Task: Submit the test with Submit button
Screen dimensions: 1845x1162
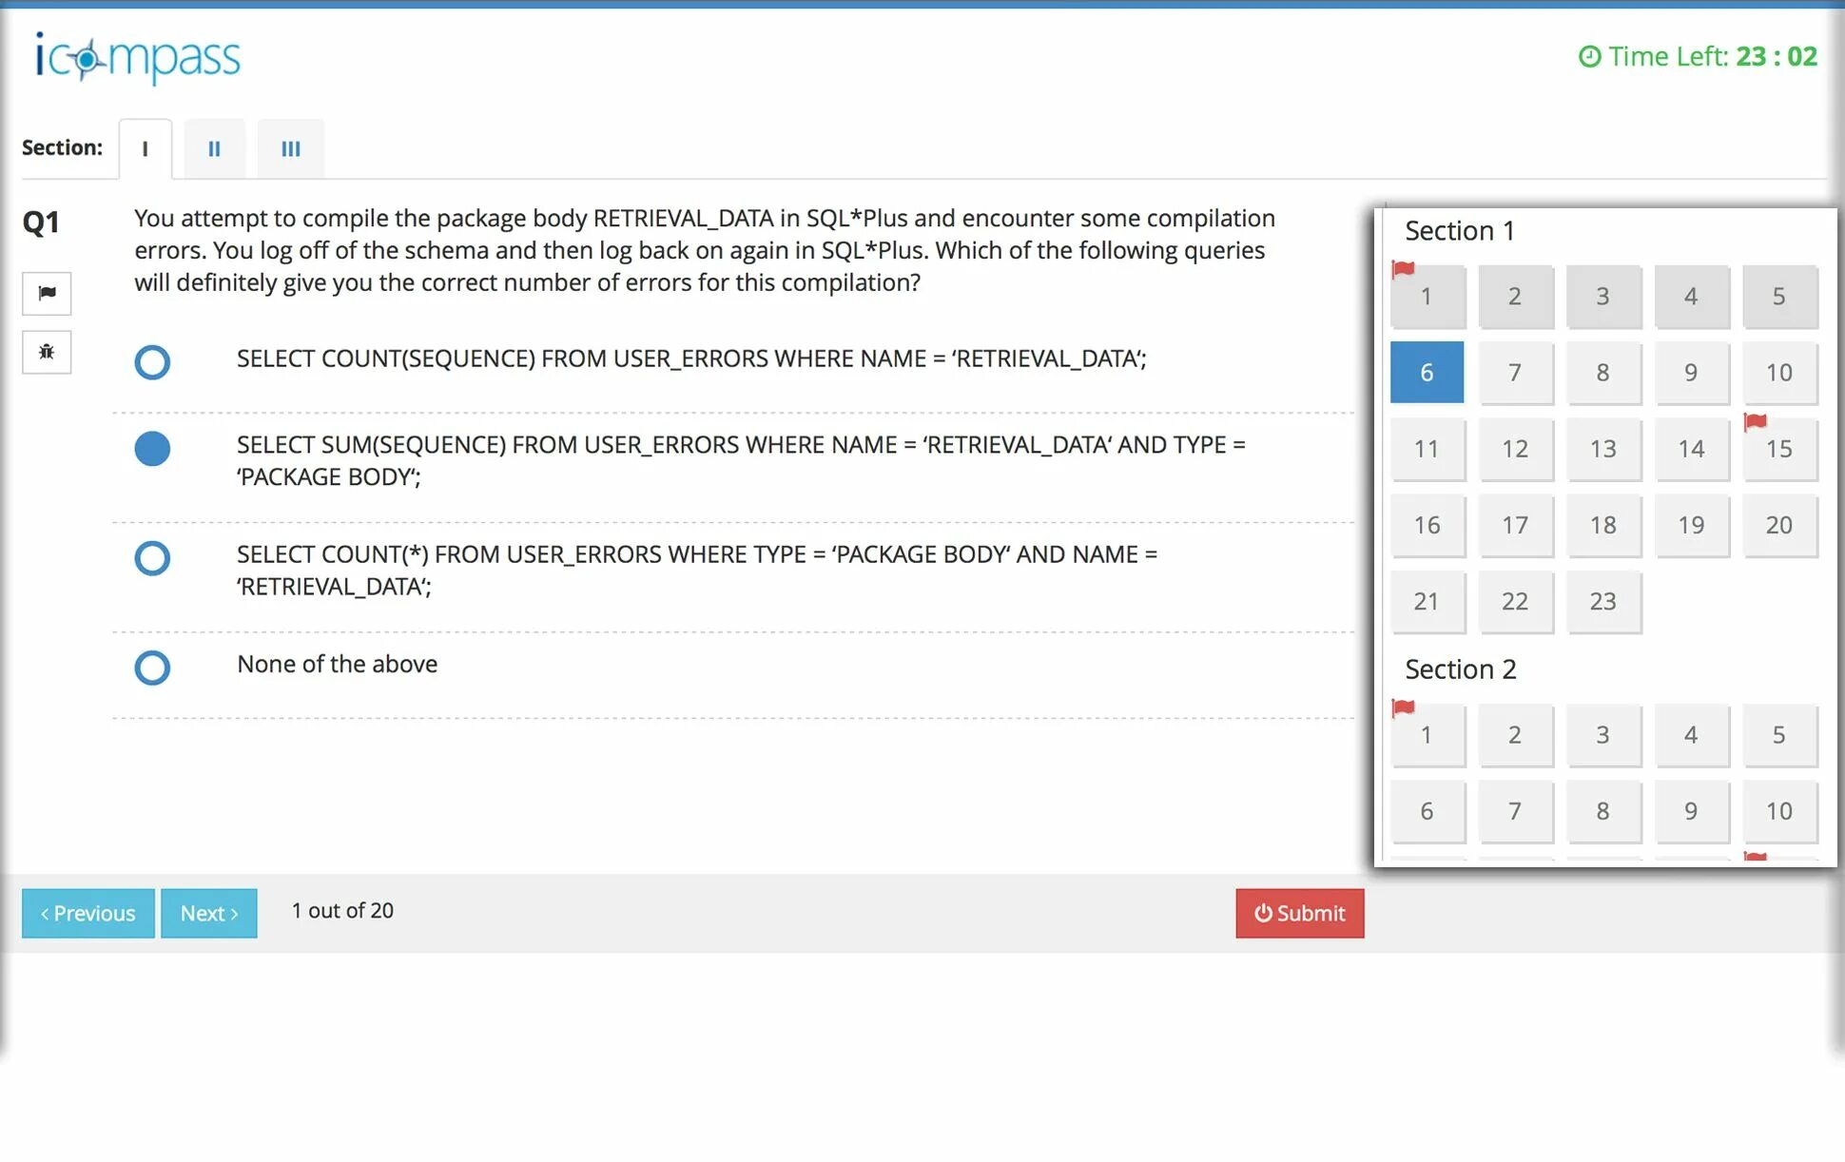Action: (1299, 913)
